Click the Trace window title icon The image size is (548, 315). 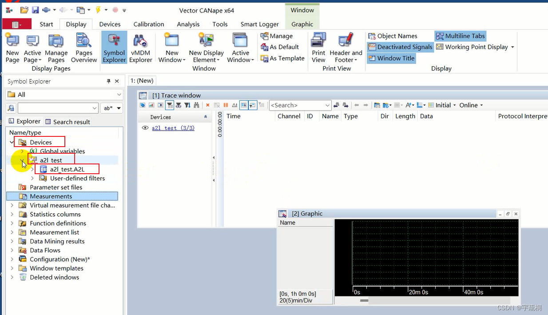(143, 96)
